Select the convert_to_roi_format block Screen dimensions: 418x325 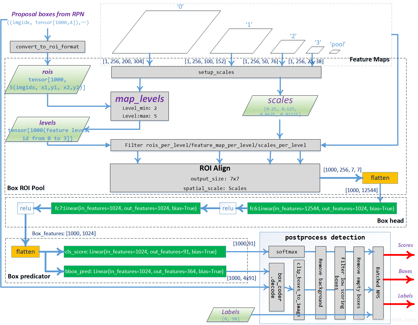tap(47, 47)
